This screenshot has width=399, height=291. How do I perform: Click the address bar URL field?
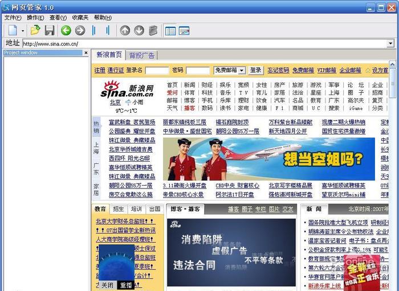click(x=205, y=44)
